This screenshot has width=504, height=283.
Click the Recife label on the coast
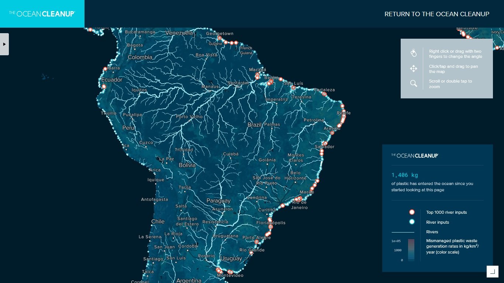click(x=344, y=113)
